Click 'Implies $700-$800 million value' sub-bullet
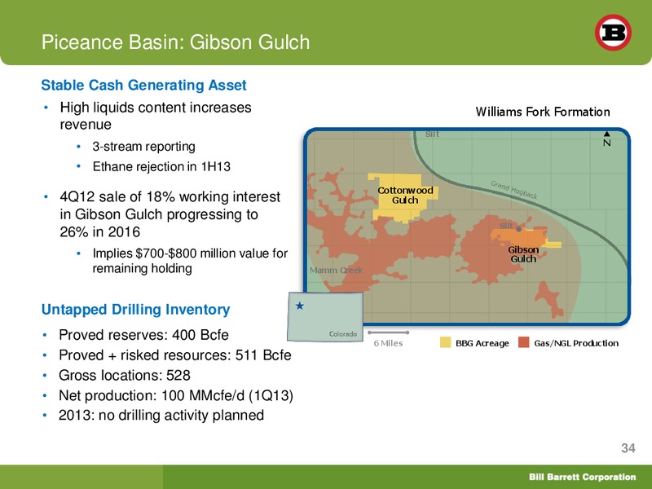The width and height of the screenshot is (652, 489). coord(190,261)
